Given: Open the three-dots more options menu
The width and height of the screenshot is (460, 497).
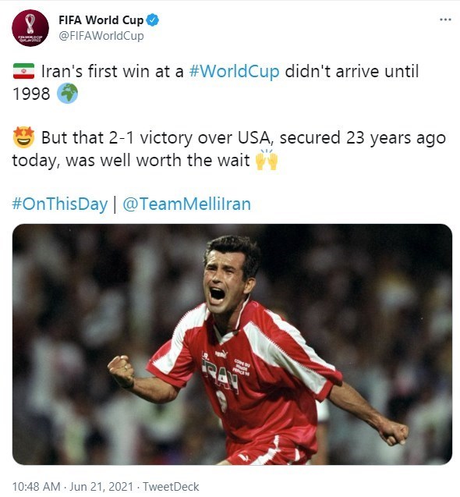Looking at the screenshot, I should [x=445, y=20].
